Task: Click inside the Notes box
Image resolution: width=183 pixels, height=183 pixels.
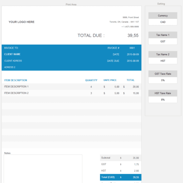Action: pos(43,169)
